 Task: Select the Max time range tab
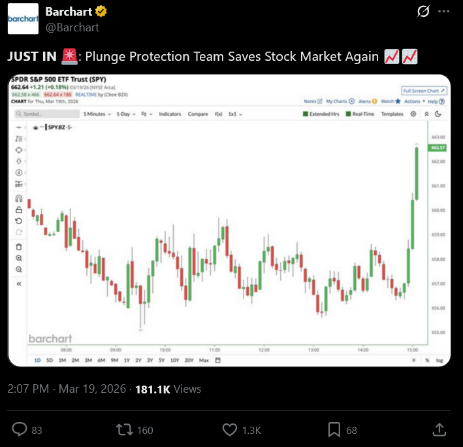pos(204,360)
